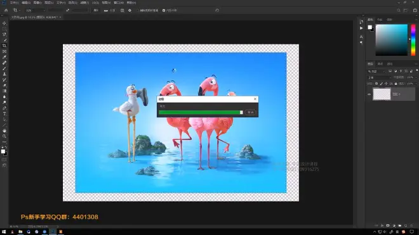419x235 pixels.
Task: Open the Image menu
Action: (x=37, y=3)
